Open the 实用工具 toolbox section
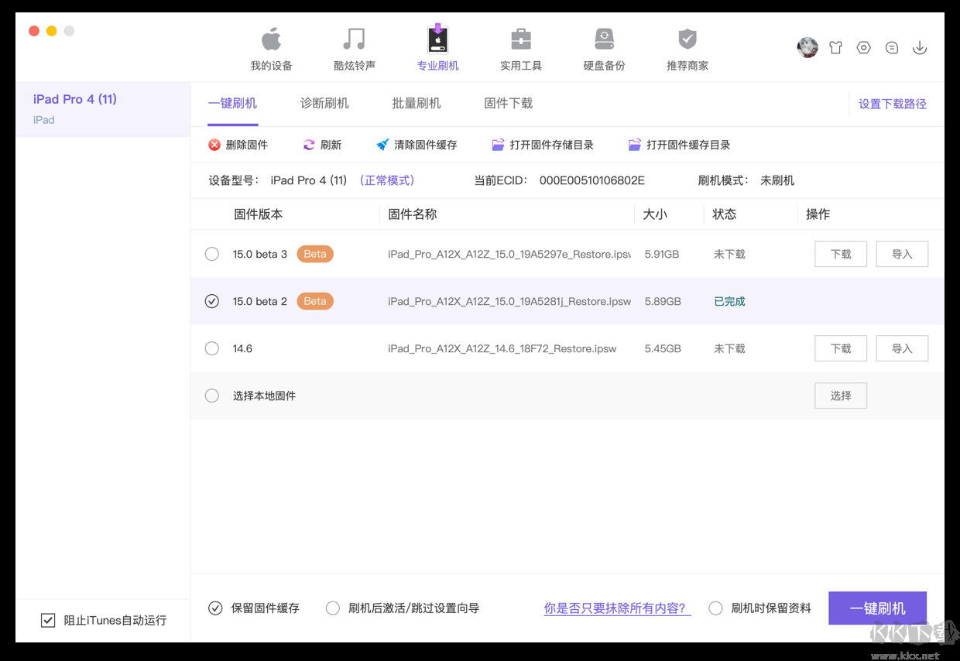 (x=520, y=46)
